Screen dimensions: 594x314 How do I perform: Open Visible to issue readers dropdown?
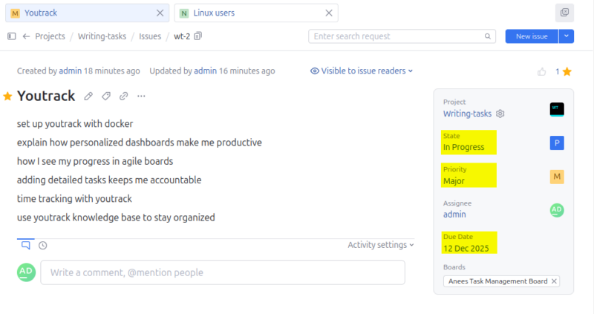point(362,71)
